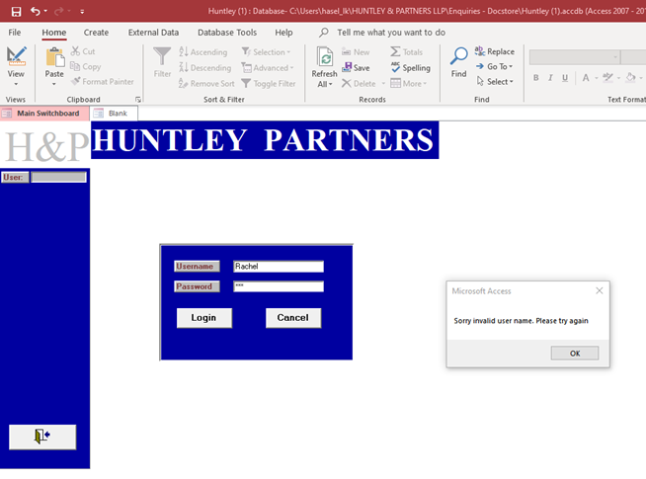Switch to the Home ribbon tab
646x479 pixels.
(54, 33)
